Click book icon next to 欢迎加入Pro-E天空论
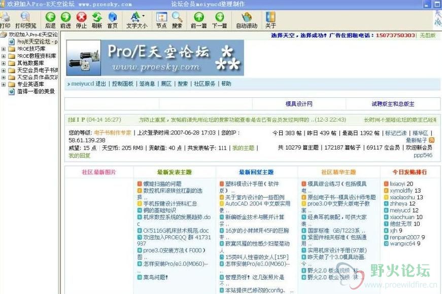442x294 pixels. click(4, 34)
